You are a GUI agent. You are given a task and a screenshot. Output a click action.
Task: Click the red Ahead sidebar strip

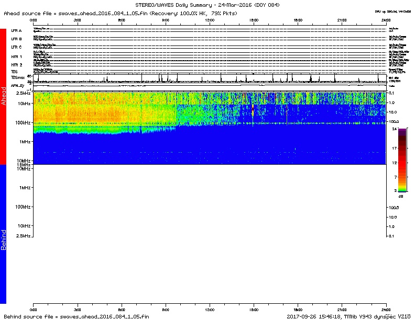click(3, 97)
